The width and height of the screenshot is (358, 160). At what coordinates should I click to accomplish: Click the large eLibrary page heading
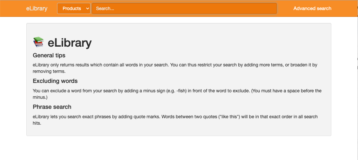tap(69, 43)
